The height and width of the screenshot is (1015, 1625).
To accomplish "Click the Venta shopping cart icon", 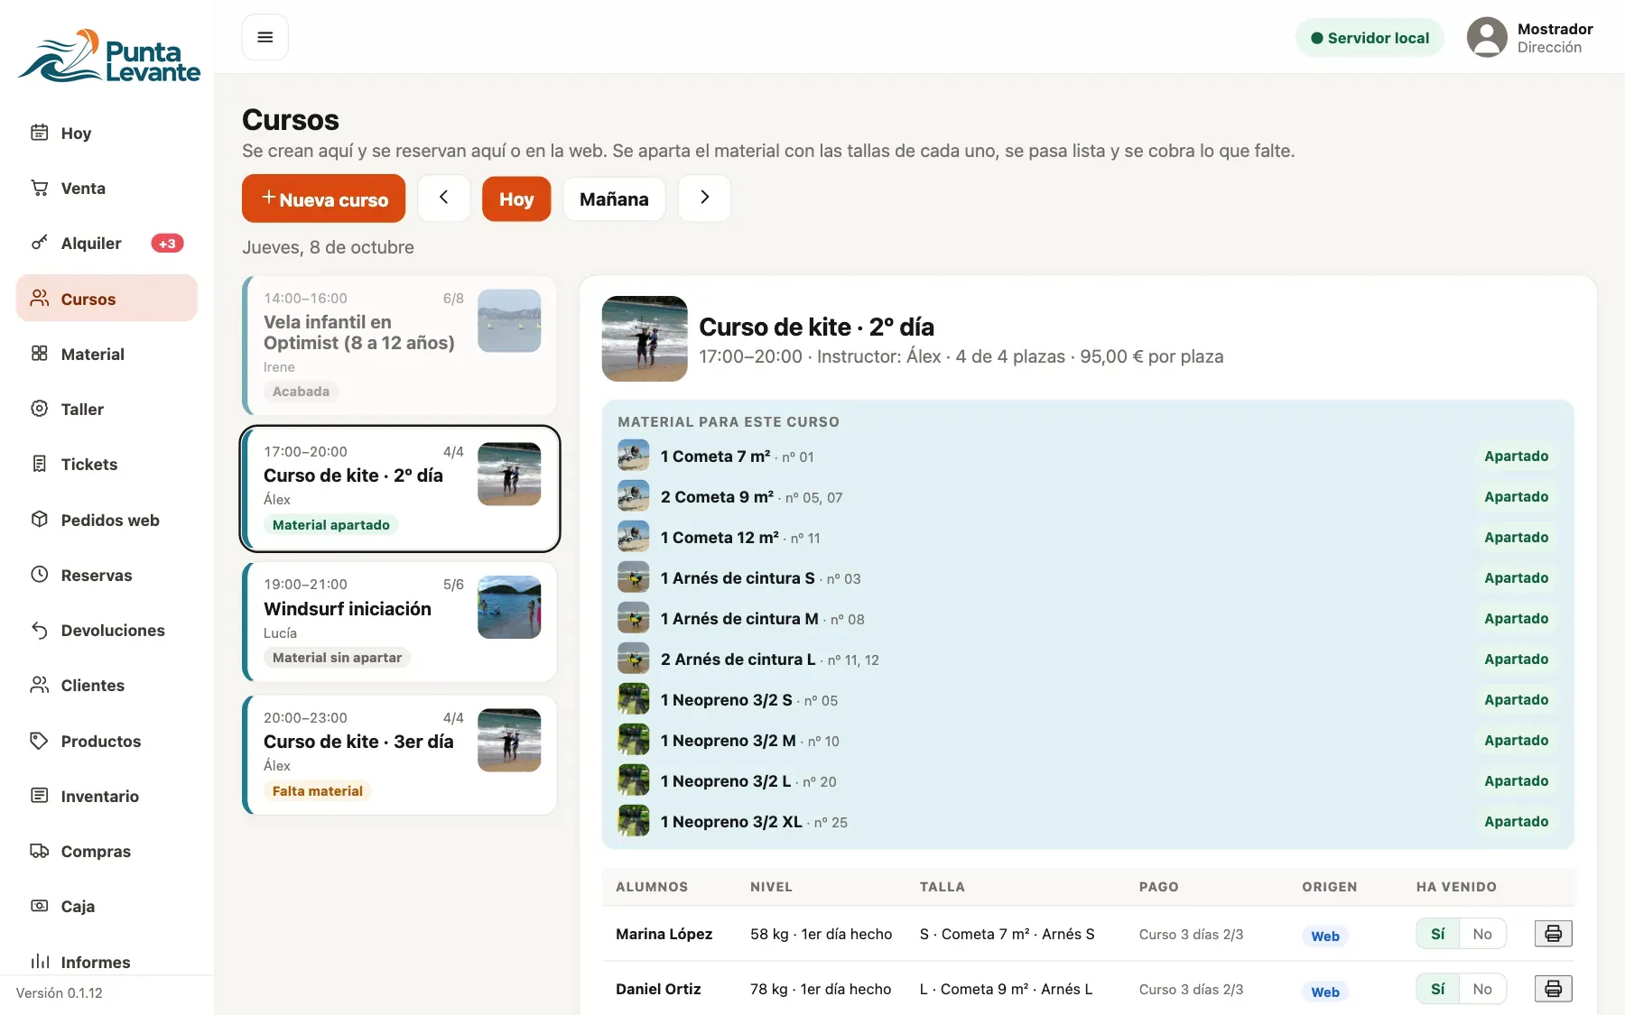I will (x=40, y=188).
